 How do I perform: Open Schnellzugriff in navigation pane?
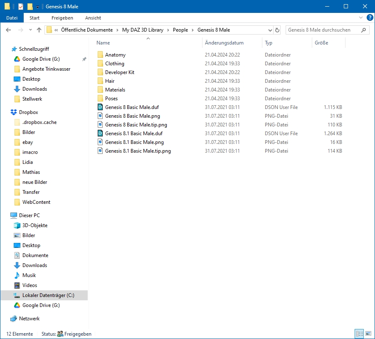(34, 49)
